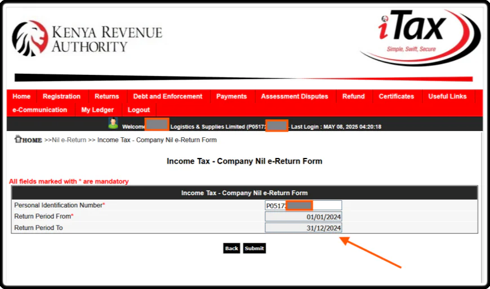Viewport: 490px width, 289px height.
Task: Click Nil e-Return breadcrumb link
Action: [x=69, y=140]
